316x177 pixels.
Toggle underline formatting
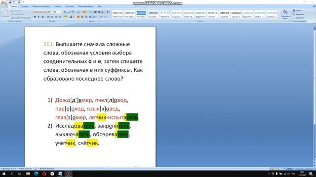pos(42,17)
